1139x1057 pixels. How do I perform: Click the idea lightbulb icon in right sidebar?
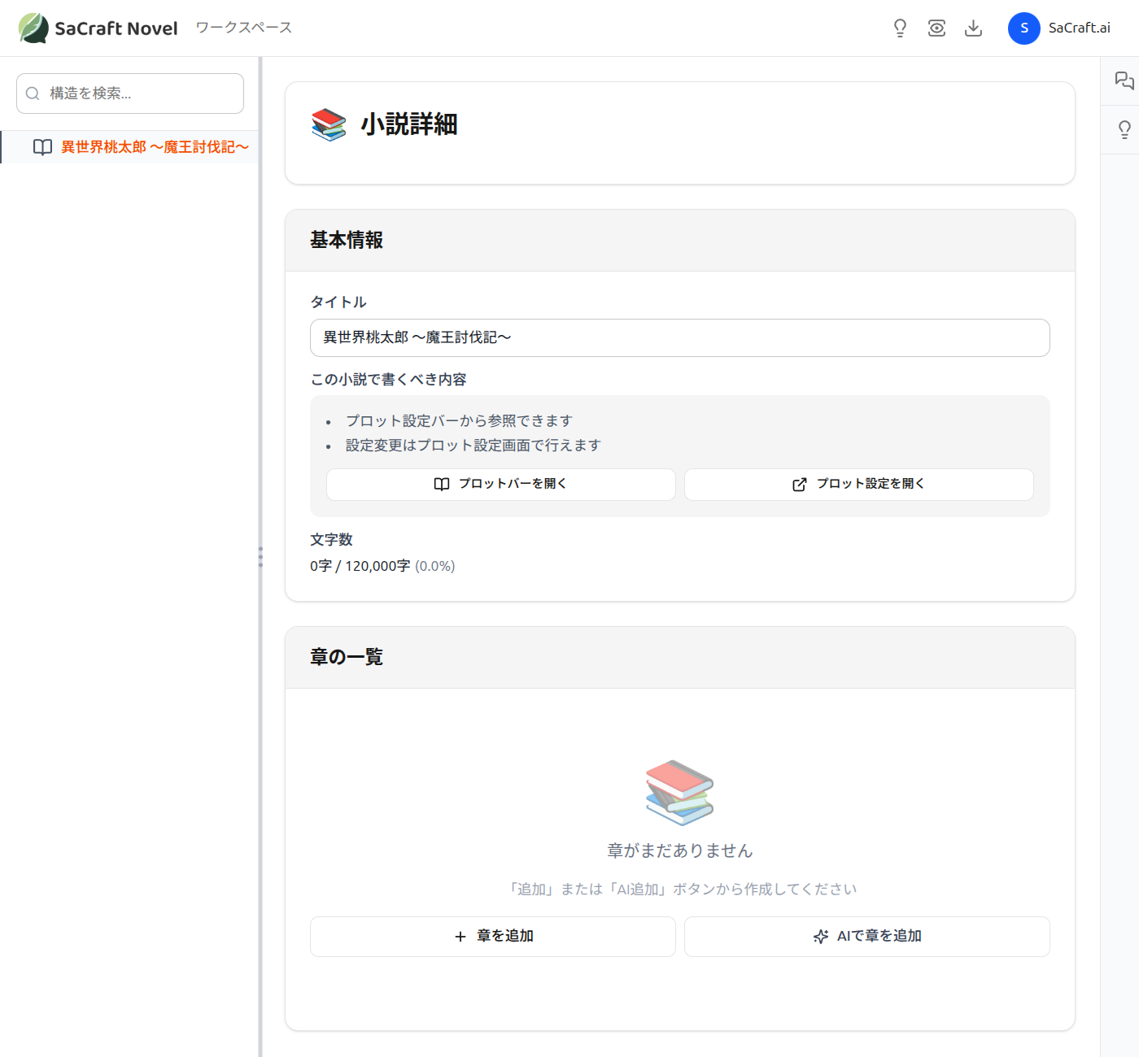click(1124, 128)
